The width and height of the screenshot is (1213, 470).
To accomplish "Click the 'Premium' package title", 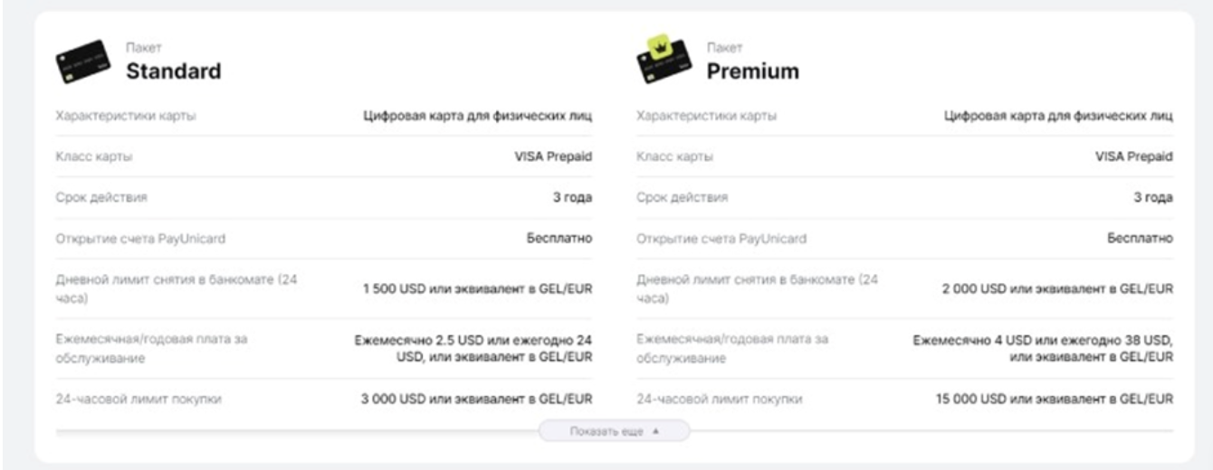I will [752, 71].
